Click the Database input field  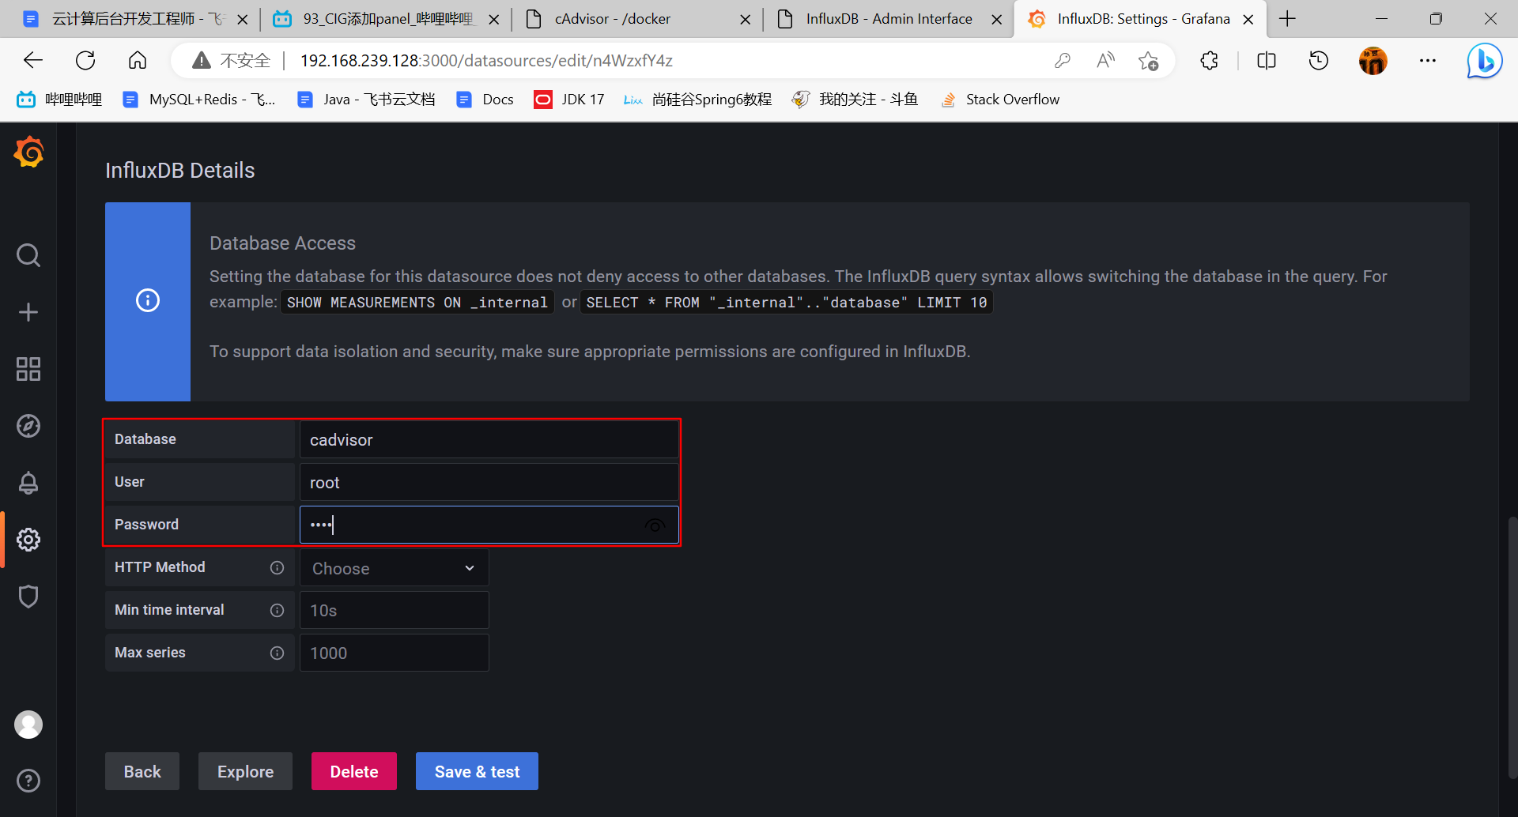point(489,439)
